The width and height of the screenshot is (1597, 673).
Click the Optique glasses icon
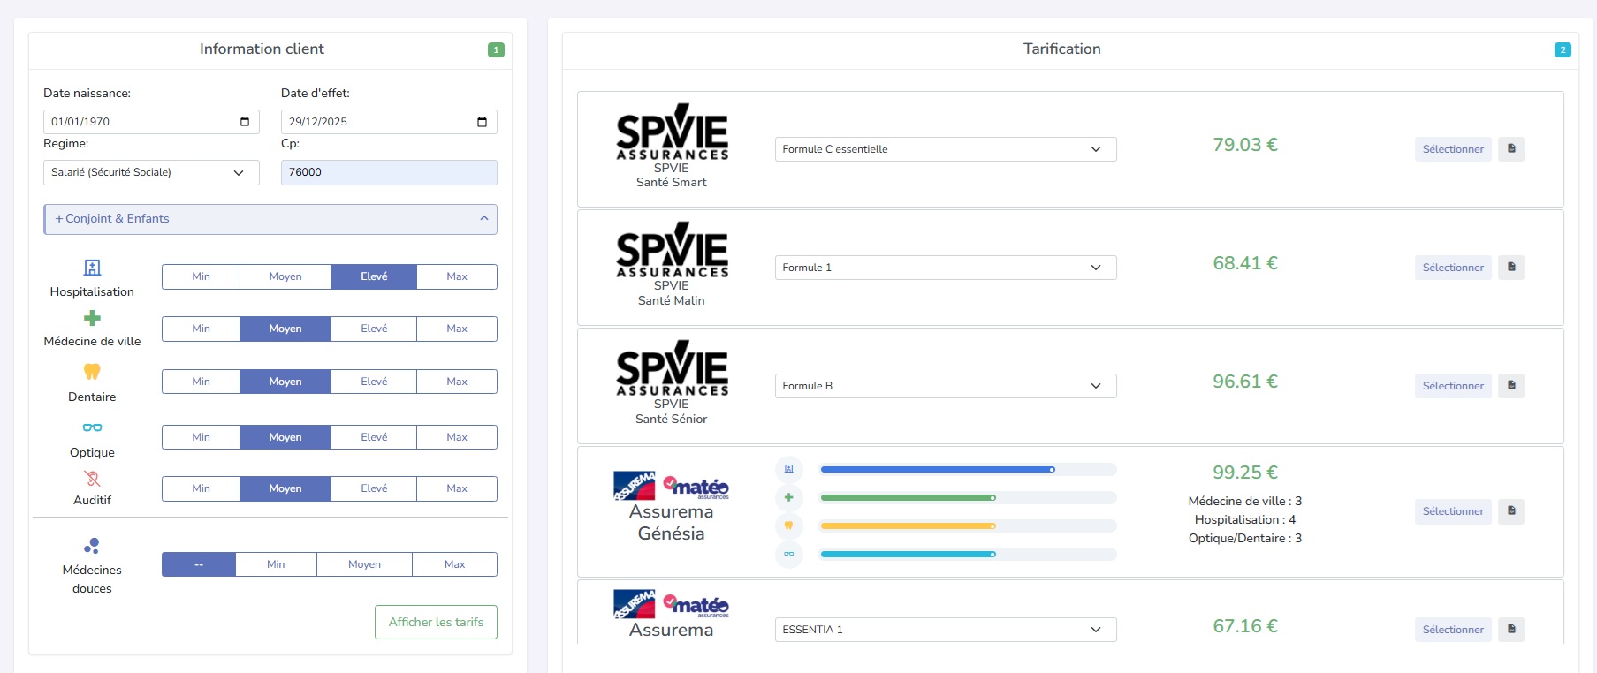pyautogui.click(x=92, y=427)
